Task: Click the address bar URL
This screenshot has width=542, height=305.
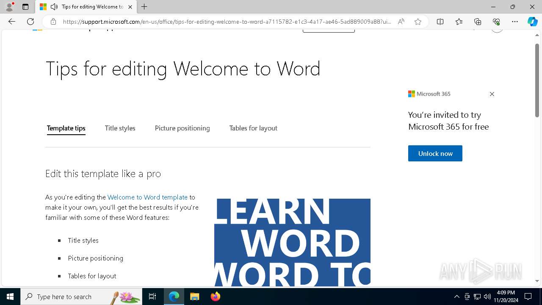Action: (x=227, y=22)
